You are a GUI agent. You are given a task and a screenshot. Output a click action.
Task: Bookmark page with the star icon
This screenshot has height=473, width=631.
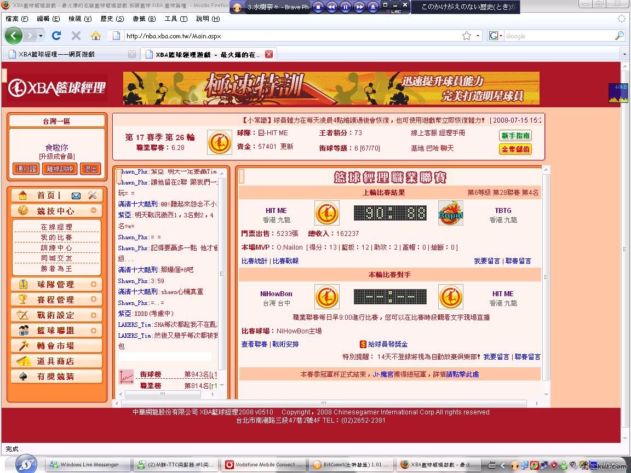pyautogui.click(x=466, y=36)
